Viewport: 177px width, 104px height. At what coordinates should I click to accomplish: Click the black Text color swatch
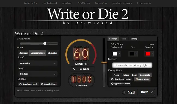point(132,54)
